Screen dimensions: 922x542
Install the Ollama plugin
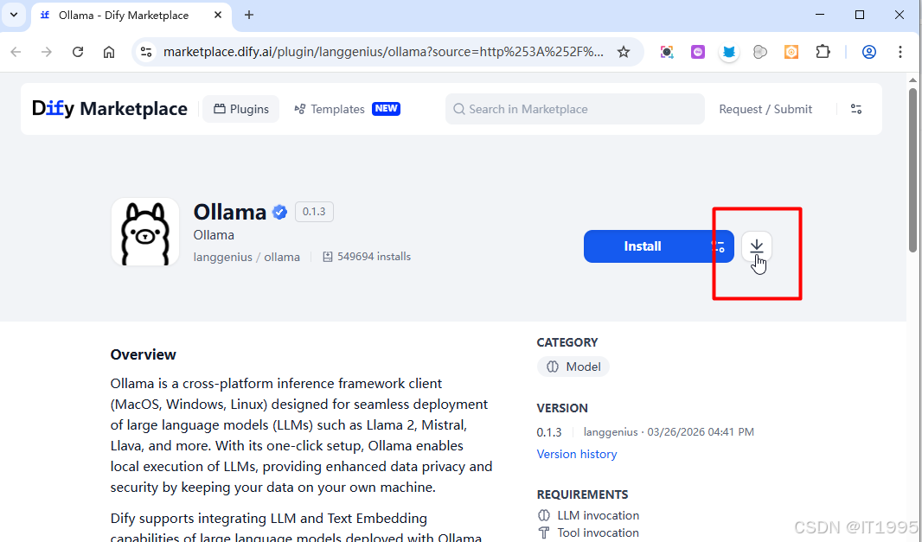[643, 246]
